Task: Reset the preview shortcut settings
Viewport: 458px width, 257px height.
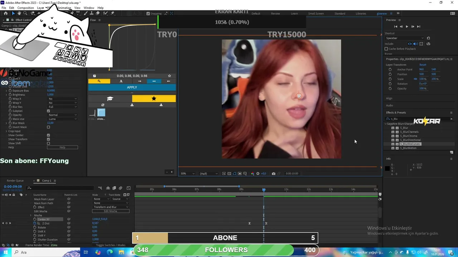Action: [x=428, y=38]
